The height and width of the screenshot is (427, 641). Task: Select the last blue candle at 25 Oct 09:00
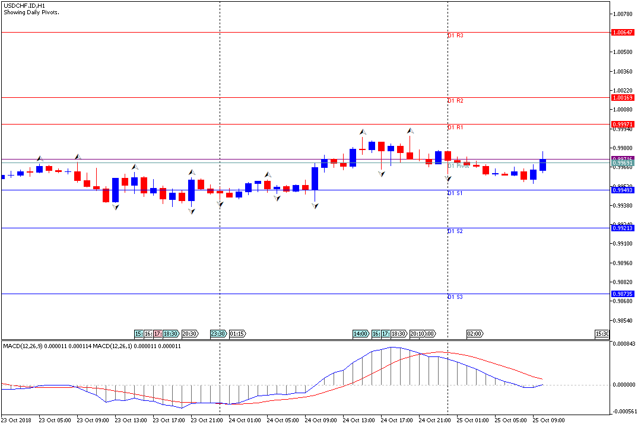543,165
